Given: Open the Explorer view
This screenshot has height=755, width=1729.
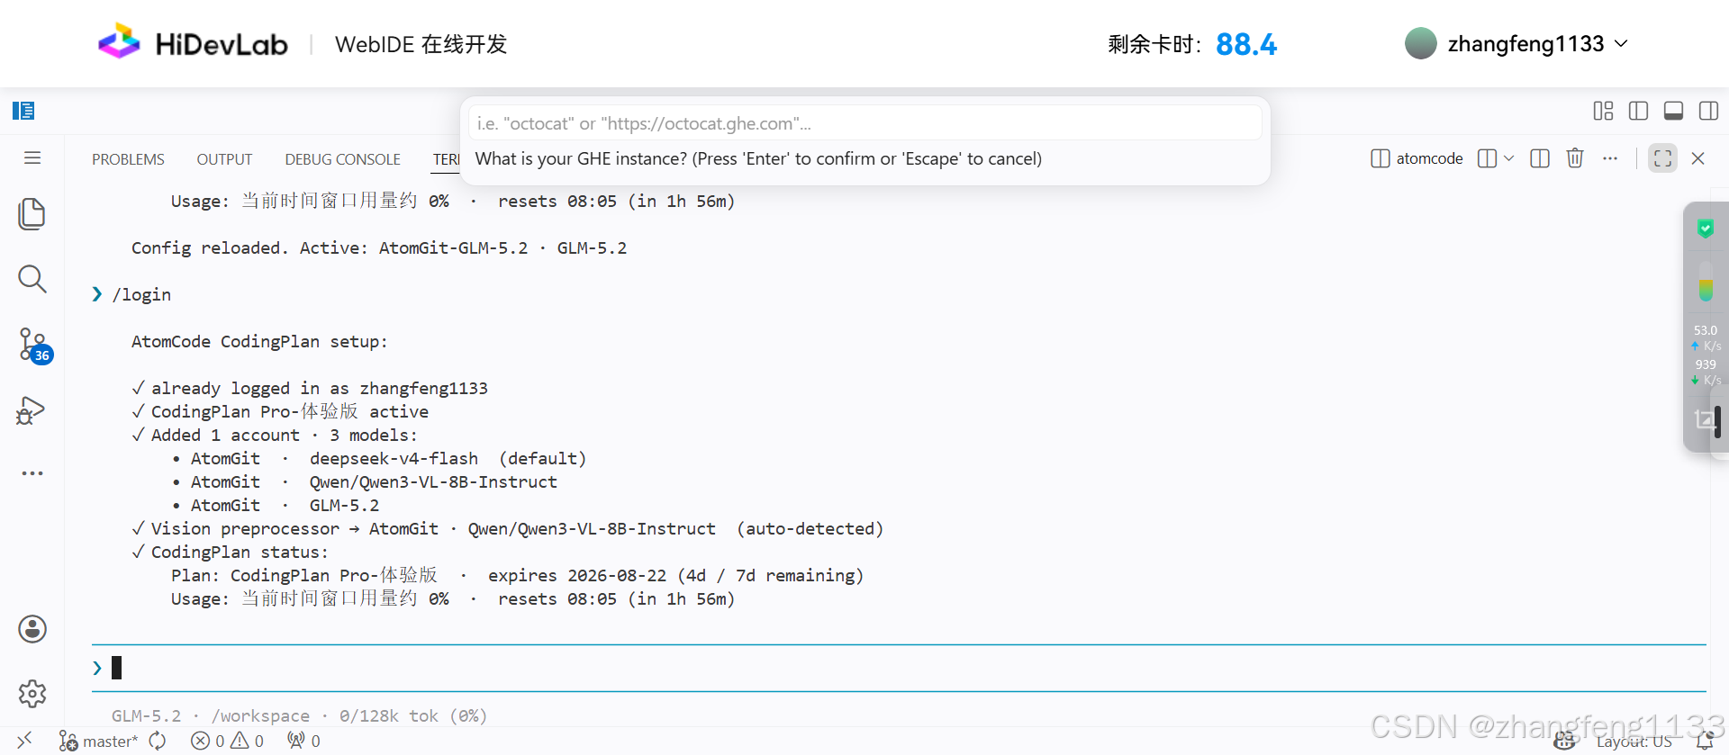Looking at the screenshot, I should (32, 214).
